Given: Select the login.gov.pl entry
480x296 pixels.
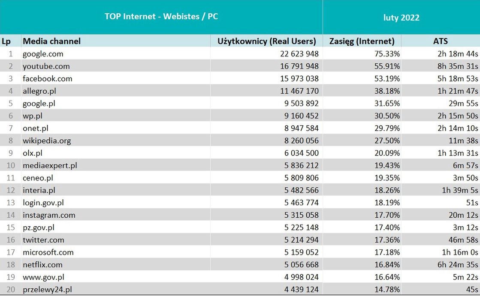Looking at the screenshot, I should (x=43, y=203).
